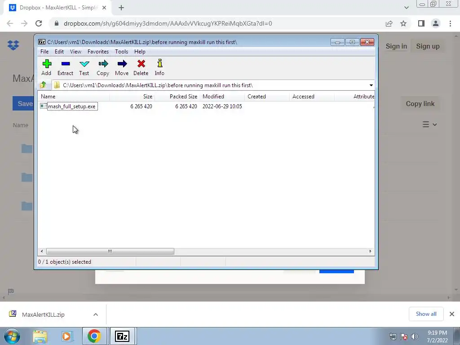Image resolution: width=460 pixels, height=345 pixels.
Task: Open Windows Explorer from the taskbar
Action: click(x=40, y=336)
